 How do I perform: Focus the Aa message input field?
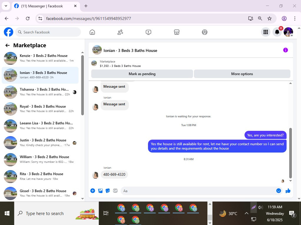[x=198, y=191]
